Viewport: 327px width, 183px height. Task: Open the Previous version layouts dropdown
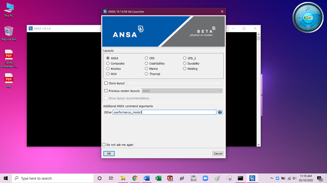tap(182, 91)
